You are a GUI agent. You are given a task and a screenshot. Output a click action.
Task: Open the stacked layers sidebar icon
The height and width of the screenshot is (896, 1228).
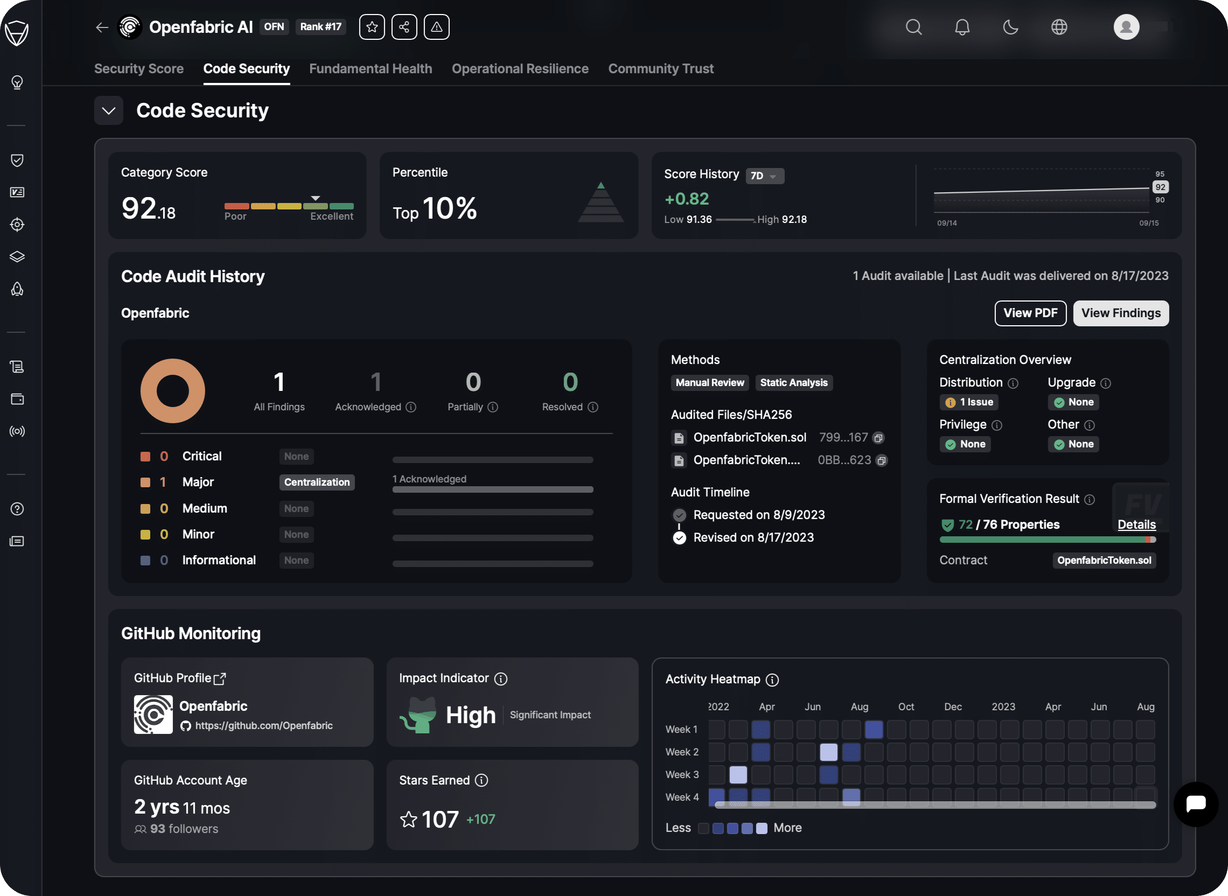click(17, 256)
